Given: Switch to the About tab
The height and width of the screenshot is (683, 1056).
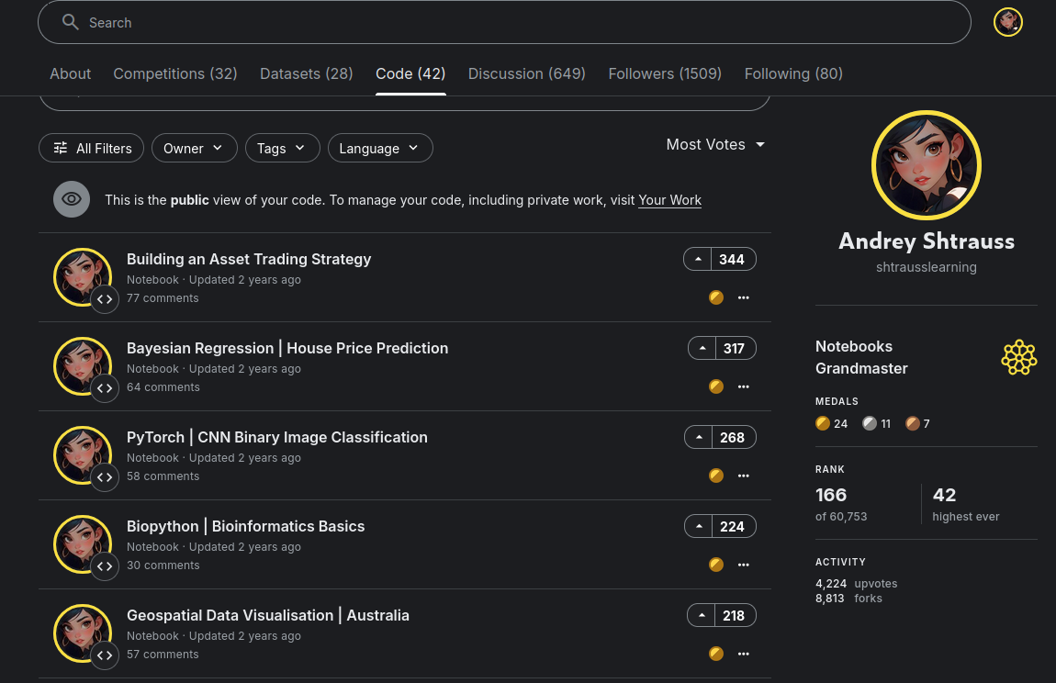Looking at the screenshot, I should (x=70, y=73).
